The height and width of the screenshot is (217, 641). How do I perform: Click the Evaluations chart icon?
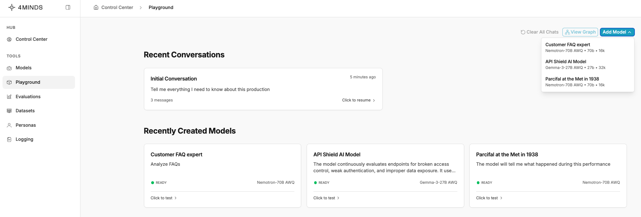click(x=9, y=97)
